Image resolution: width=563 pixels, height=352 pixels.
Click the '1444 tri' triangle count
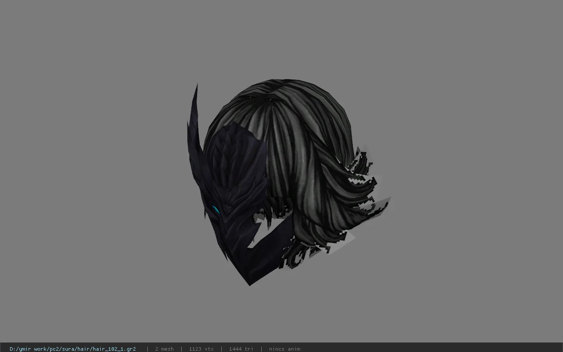[x=241, y=349]
